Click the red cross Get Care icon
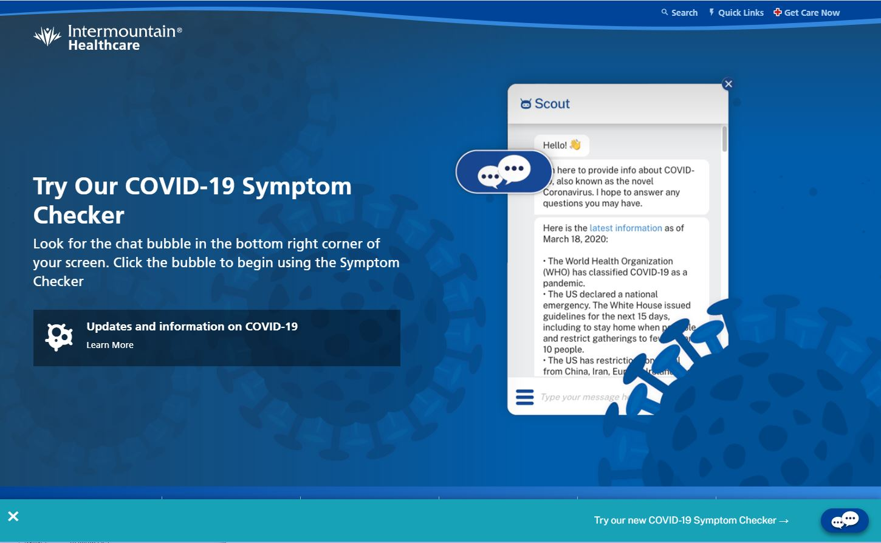Image resolution: width=881 pixels, height=543 pixels. pyautogui.click(x=777, y=12)
